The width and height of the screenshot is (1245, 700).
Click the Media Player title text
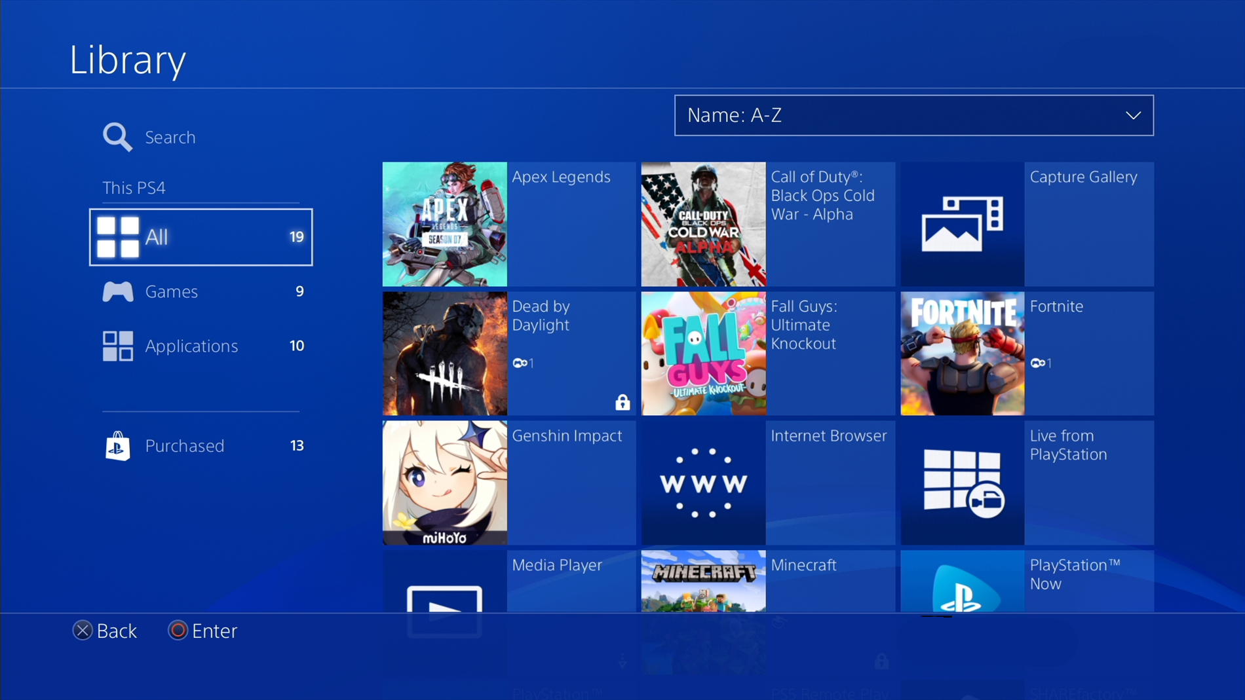[557, 565]
